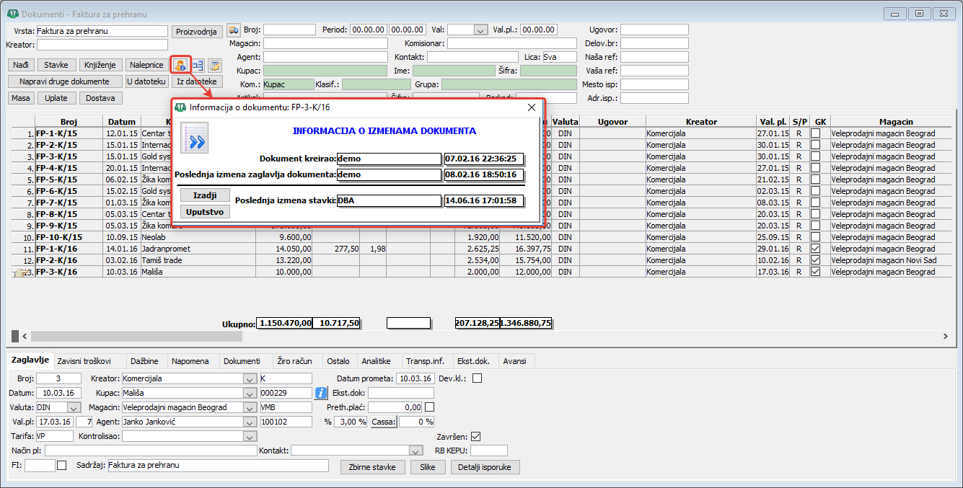Close the Informacija o dokumentu dialog
Viewport: 963px width, 488px height.
532,107
